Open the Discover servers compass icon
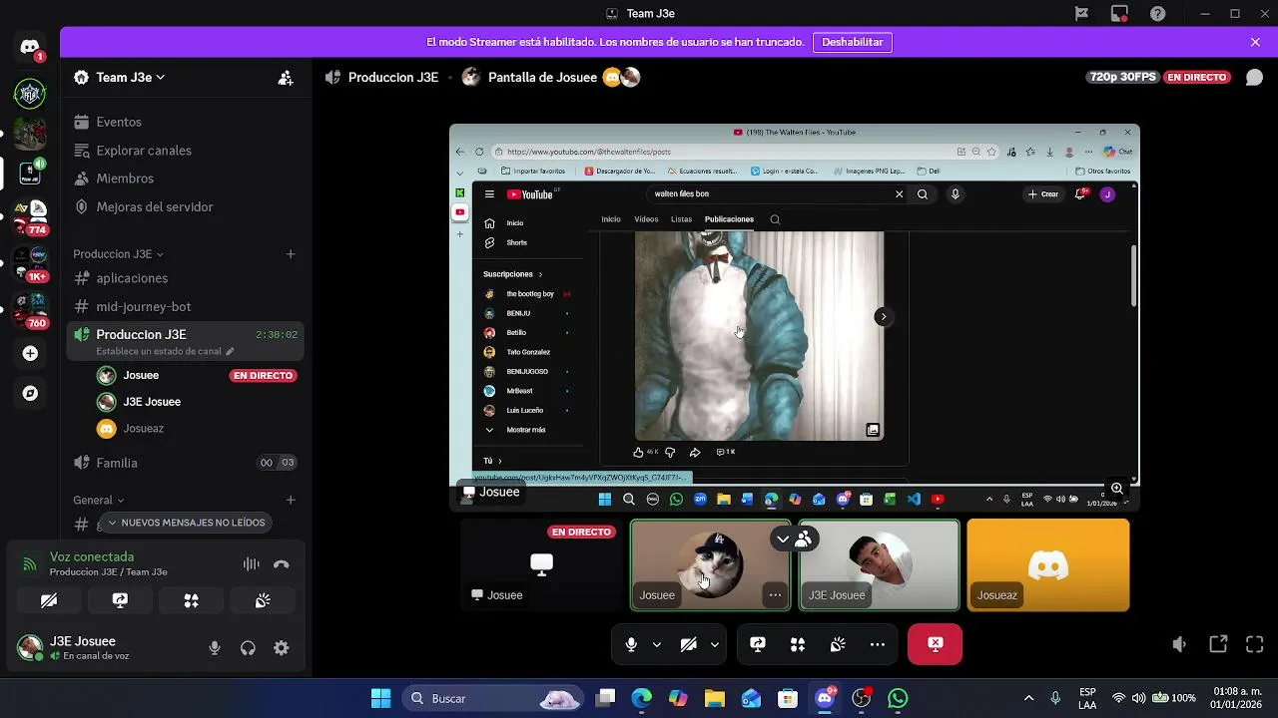 tap(30, 393)
